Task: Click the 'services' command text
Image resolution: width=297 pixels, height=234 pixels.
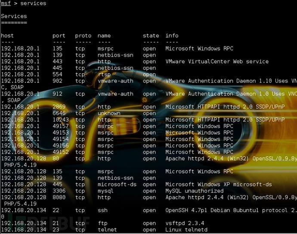Action: coord(33,3)
